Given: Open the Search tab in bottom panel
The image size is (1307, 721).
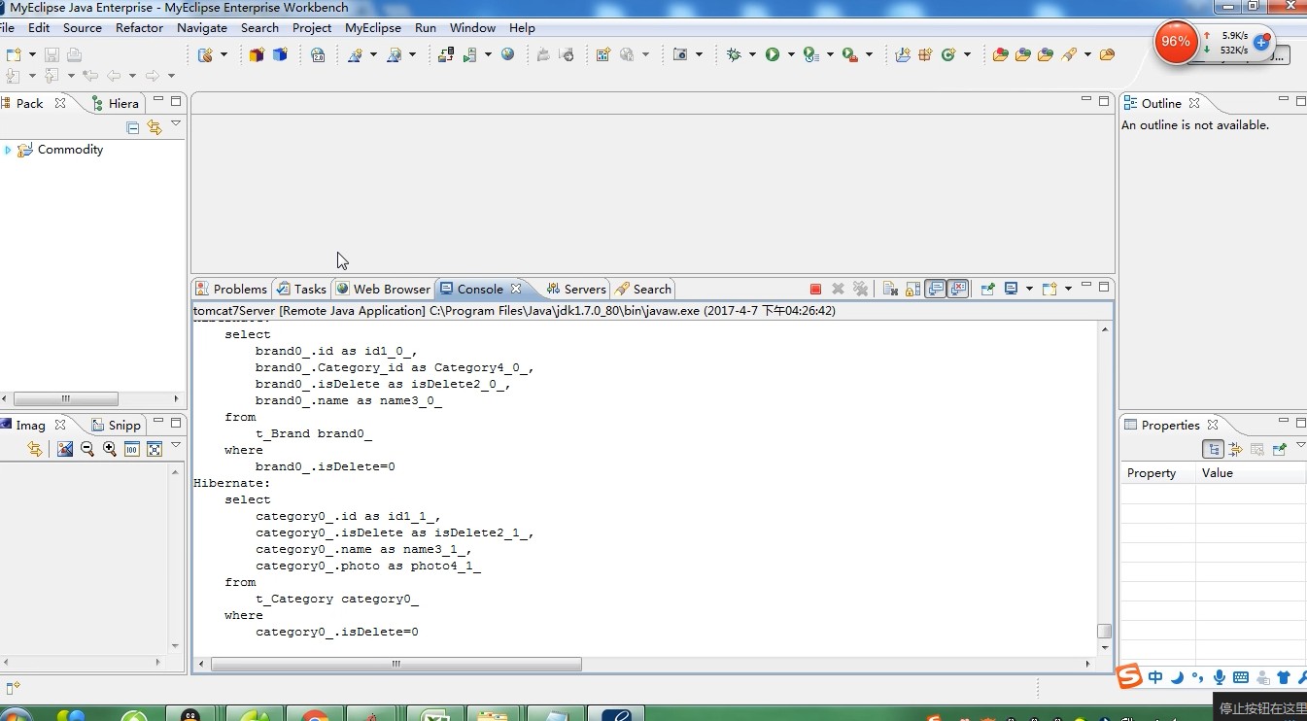Looking at the screenshot, I should pos(643,289).
